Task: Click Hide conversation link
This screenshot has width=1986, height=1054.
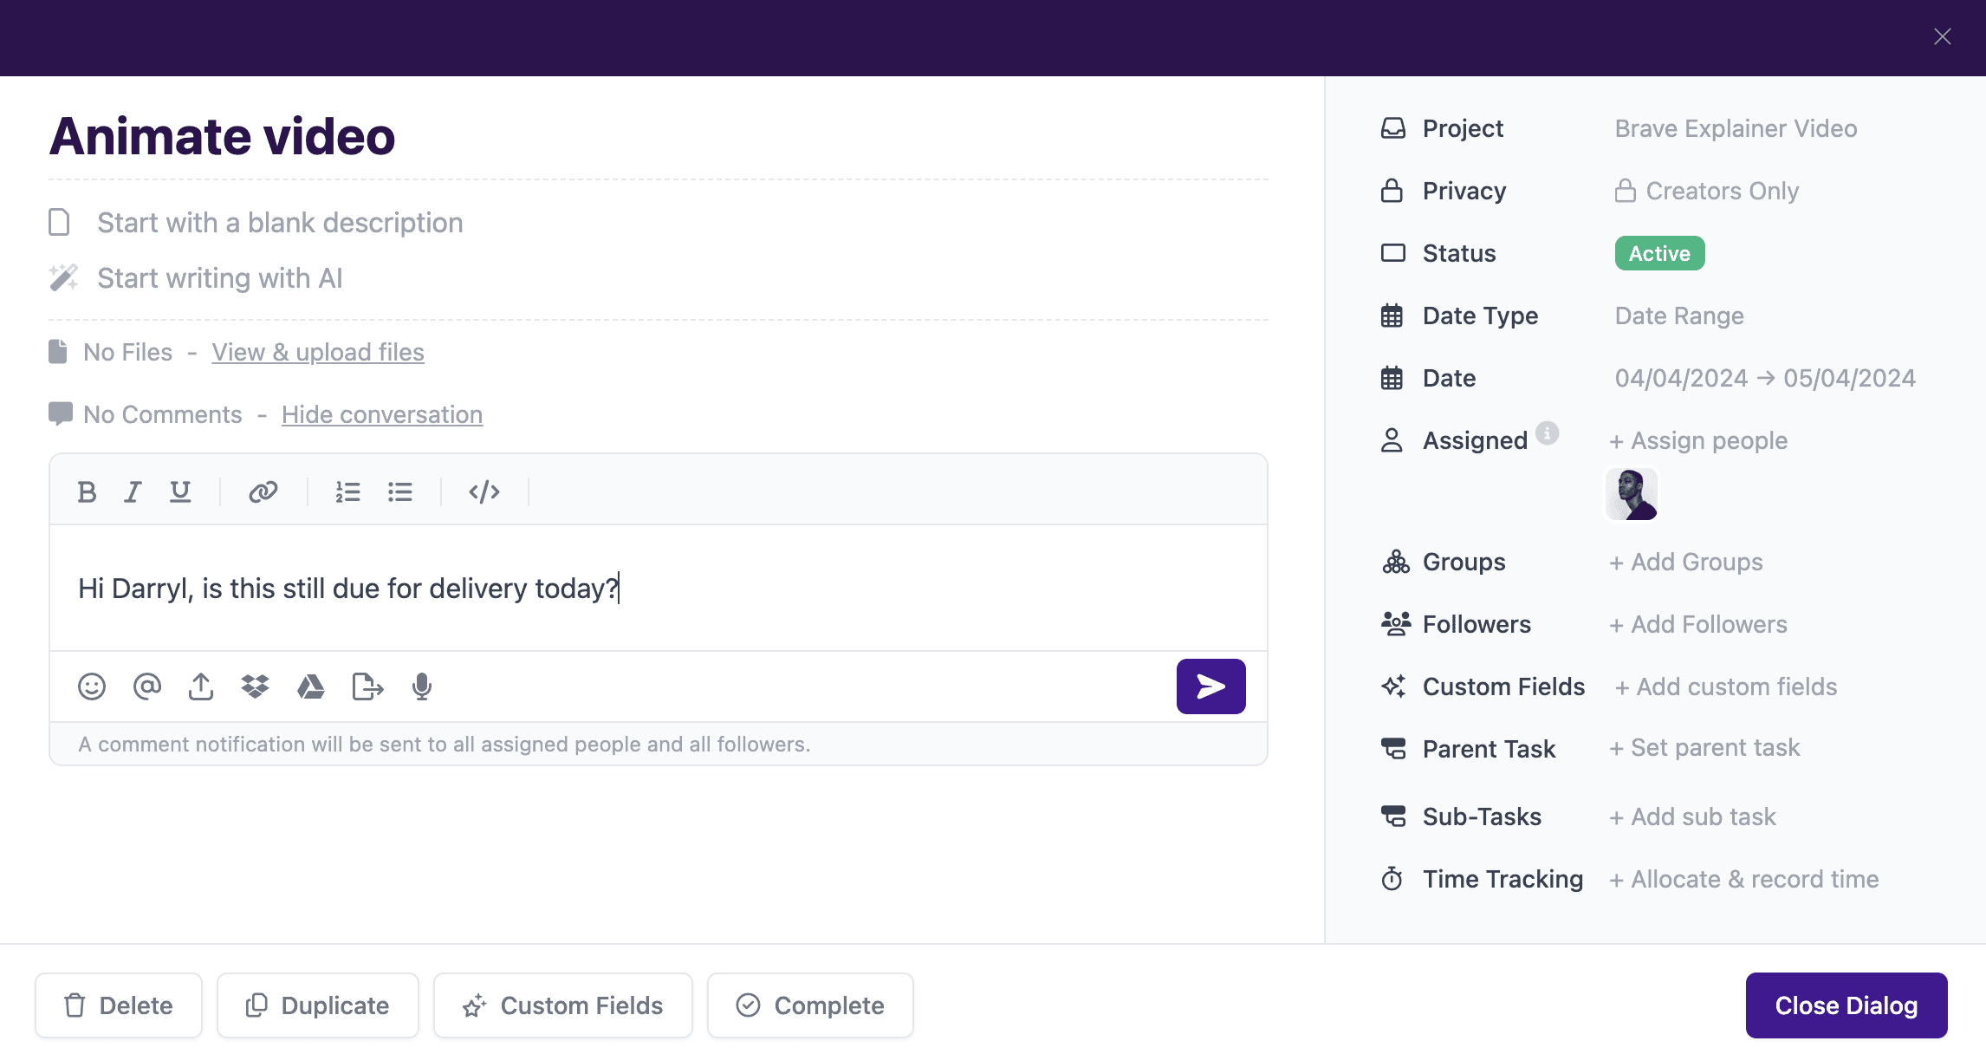Action: click(382, 414)
